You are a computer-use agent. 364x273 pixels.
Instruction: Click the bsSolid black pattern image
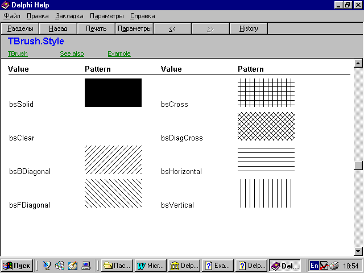[x=113, y=93]
